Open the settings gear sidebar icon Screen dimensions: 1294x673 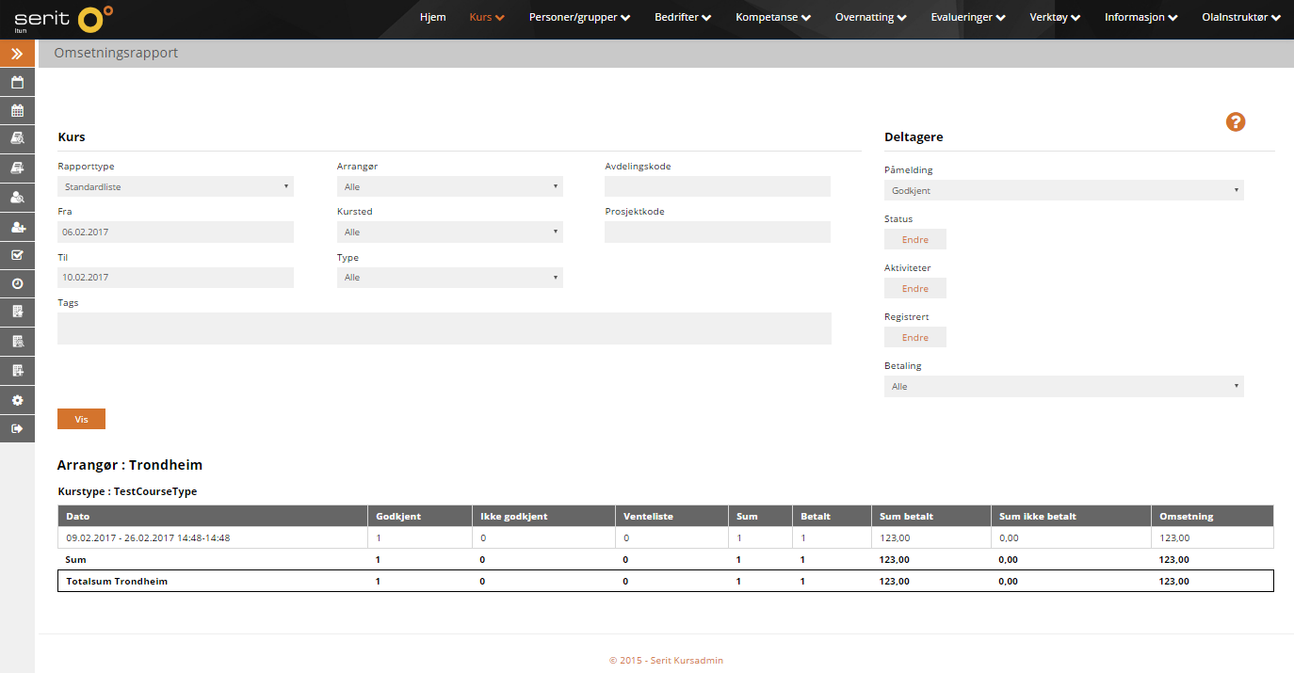17,400
